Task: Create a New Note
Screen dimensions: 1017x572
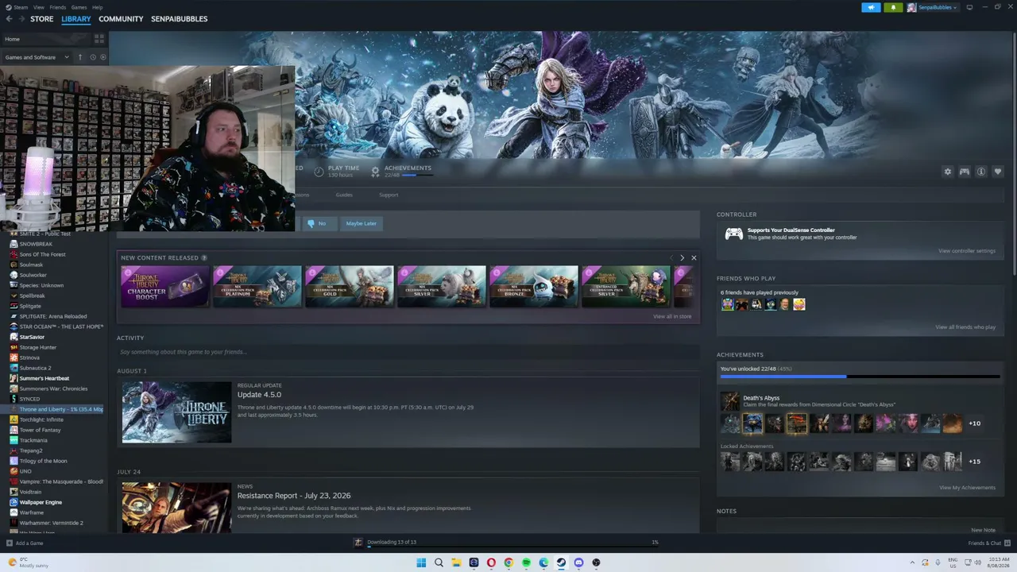Action: (x=983, y=530)
